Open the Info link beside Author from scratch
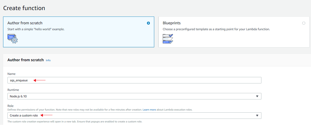311x125 pixels. pos(48,60)
